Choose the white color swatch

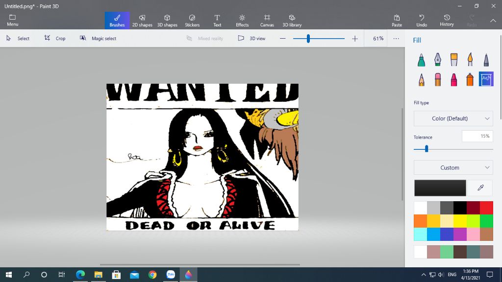click(x=420, y=208)
